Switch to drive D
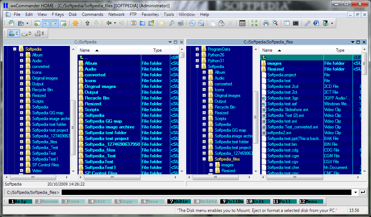The image size is (371, 217). pyautogui.click(x=26, y=34)
